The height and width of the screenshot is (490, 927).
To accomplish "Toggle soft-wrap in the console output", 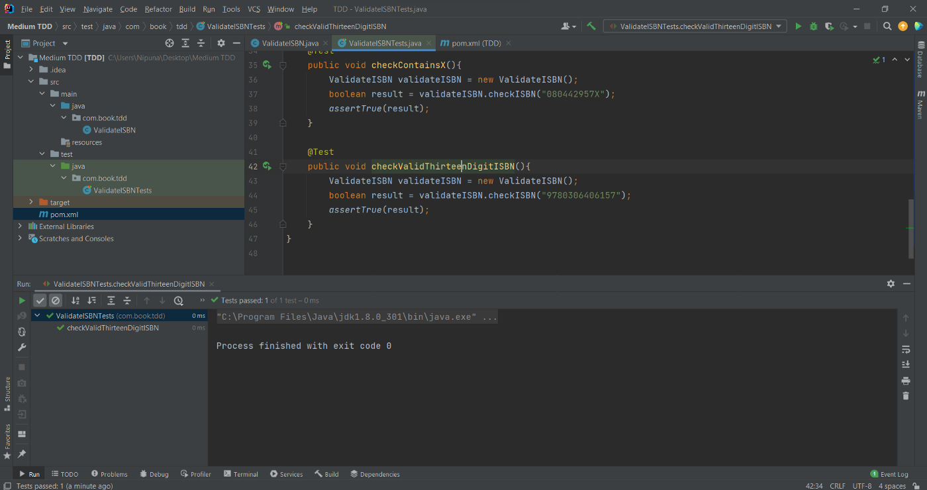I will (x=906, y=349).
